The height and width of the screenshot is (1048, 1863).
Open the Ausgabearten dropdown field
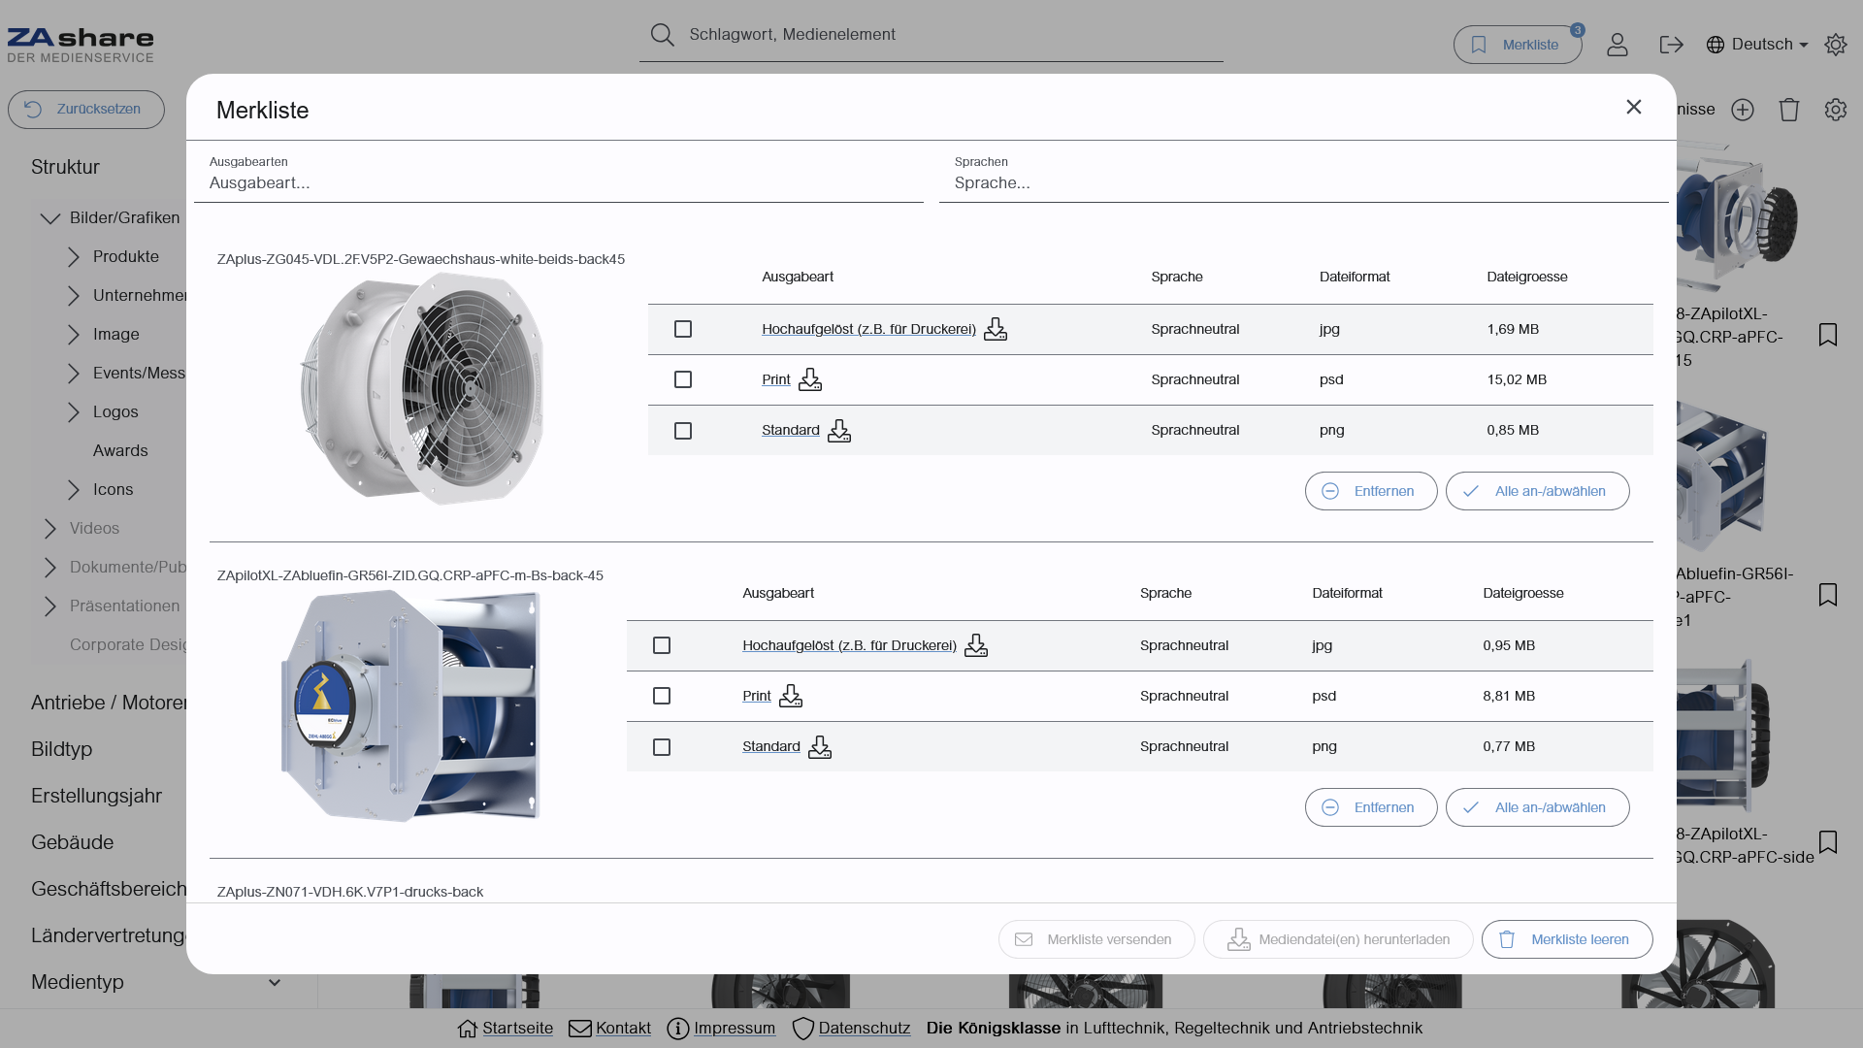tap(558, 182)
